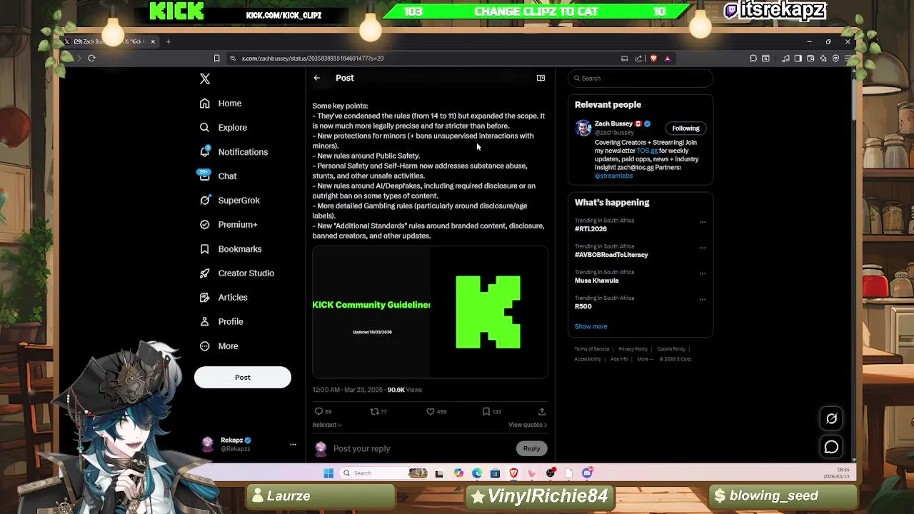Open #AVBOBRoadToLiteracy trending topic
Image resolution: width=914 pixels, height=514 pixels.
click(611, 255)
